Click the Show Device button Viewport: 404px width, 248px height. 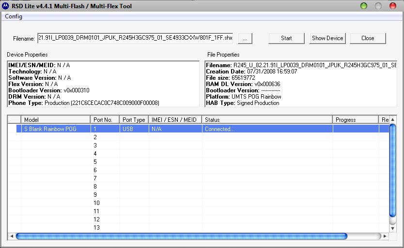point(327,38)
